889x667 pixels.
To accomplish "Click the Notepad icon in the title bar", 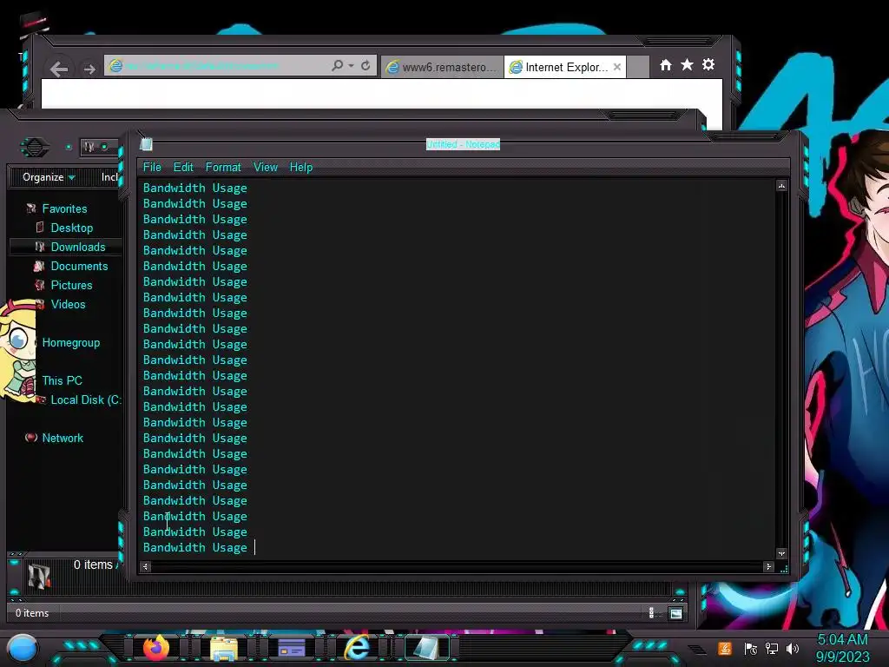I will point(146,144).
